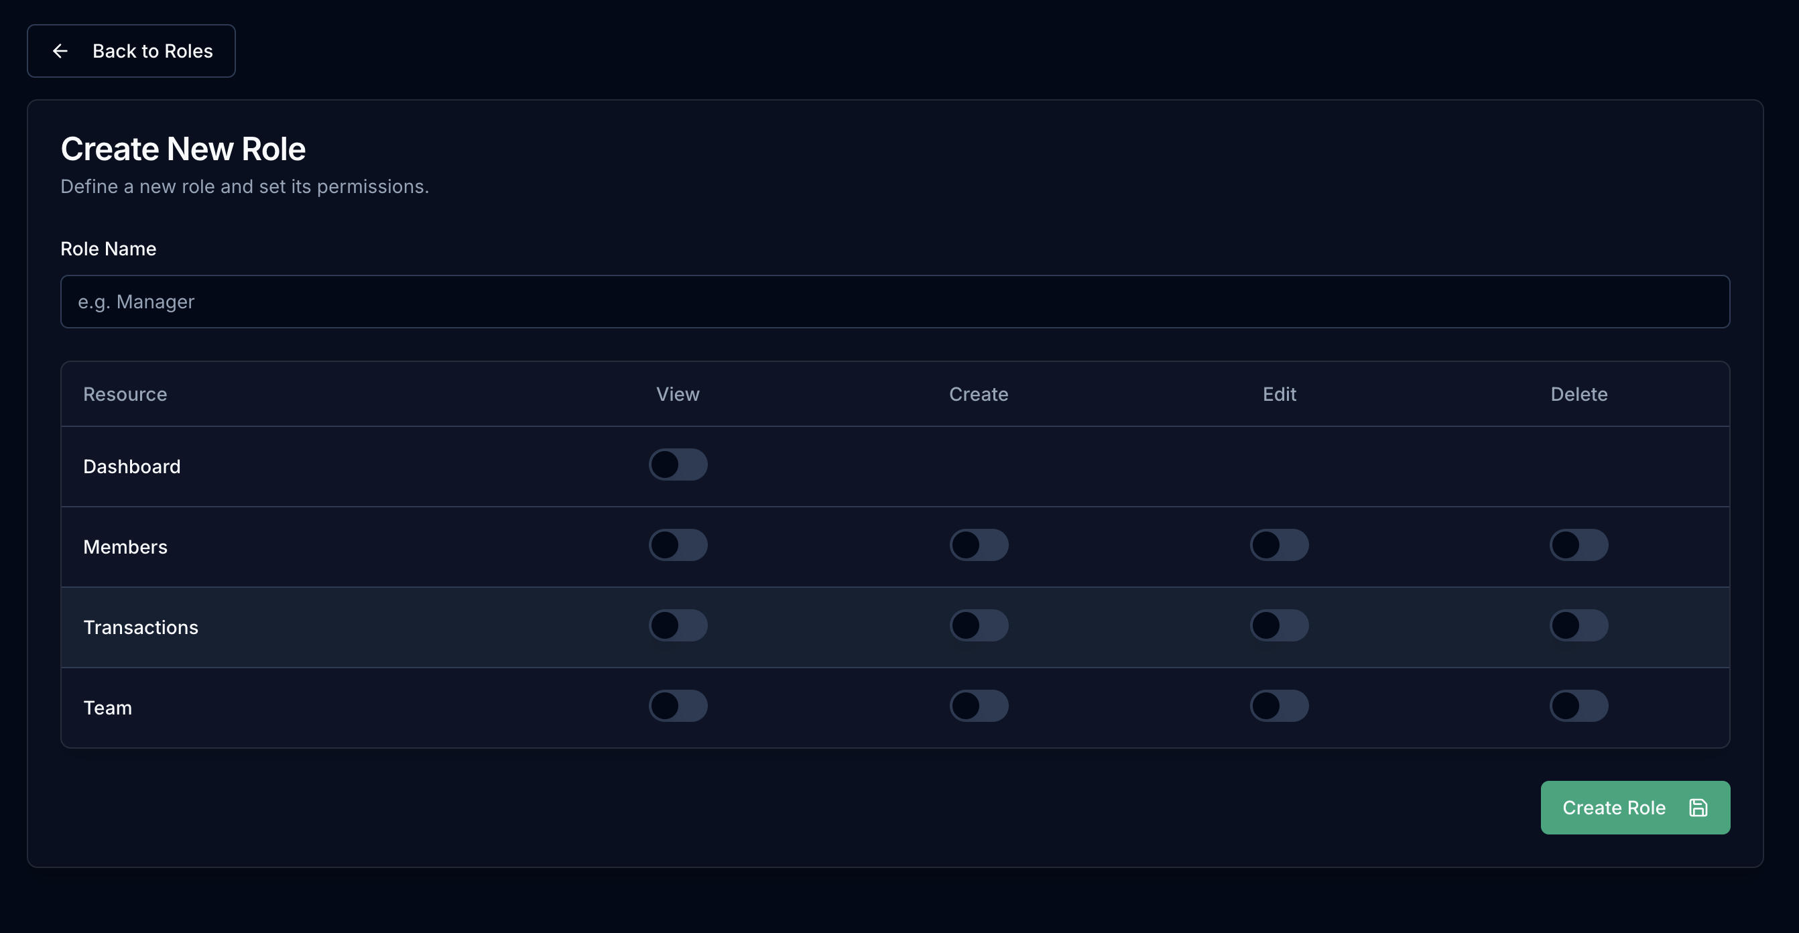The image size is (1799, 933).
Task: Focus the Role Name input field
Action: (x=895, y=302)
